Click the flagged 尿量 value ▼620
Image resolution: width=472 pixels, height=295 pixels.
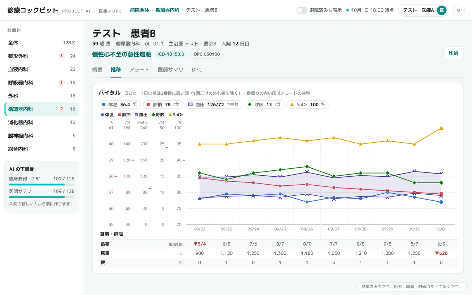pos(441,253)
